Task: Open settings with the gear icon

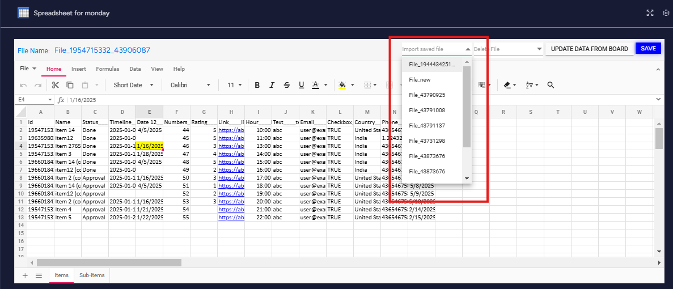Action: click(666, 13)
